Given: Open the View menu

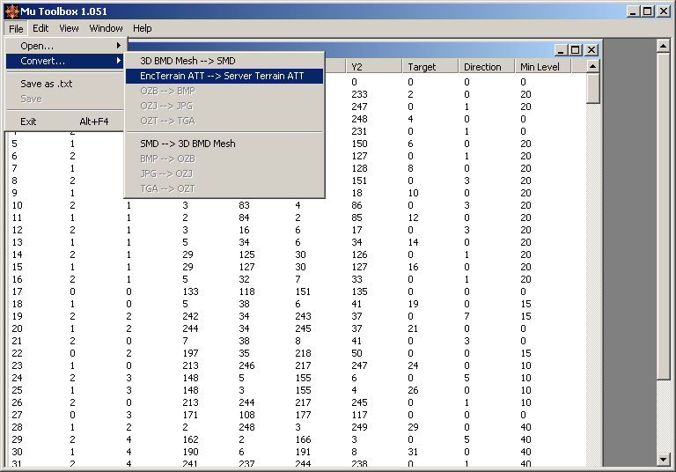Looking at the screenshot, I should (x=69, y=28).
